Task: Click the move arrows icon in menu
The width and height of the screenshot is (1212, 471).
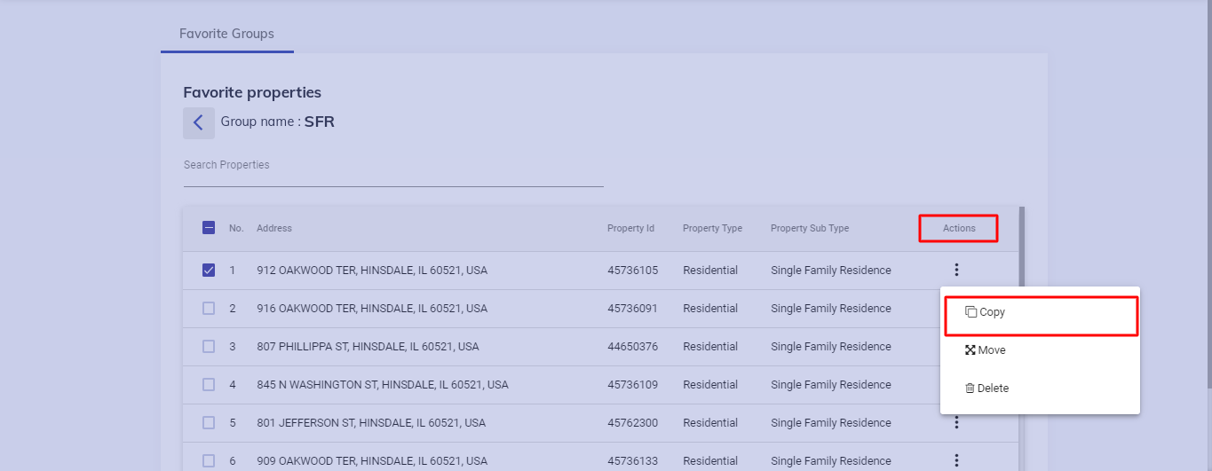Action: 970,350
